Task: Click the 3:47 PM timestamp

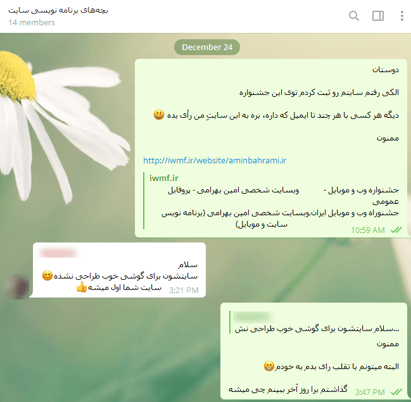Action: 370,392
